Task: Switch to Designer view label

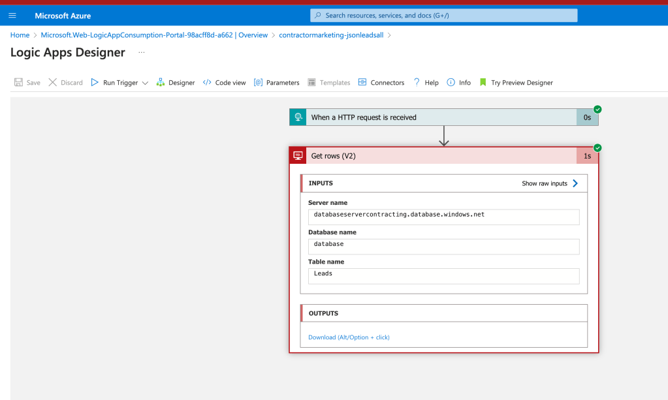Action: tap(182, 83)
